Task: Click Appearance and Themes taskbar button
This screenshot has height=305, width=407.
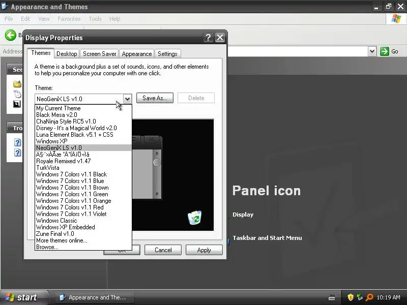Action: pos(95,297)
